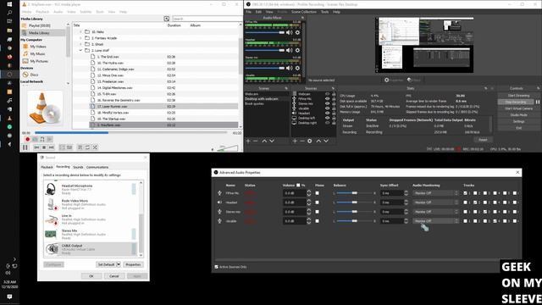Viewport: 542px width, 305px height.
Task: Lock the Webcam source in OBS
Action: (334, 94)
